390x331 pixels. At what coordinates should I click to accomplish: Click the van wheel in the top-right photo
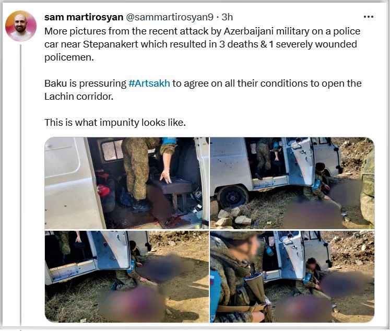coord(233,197)
